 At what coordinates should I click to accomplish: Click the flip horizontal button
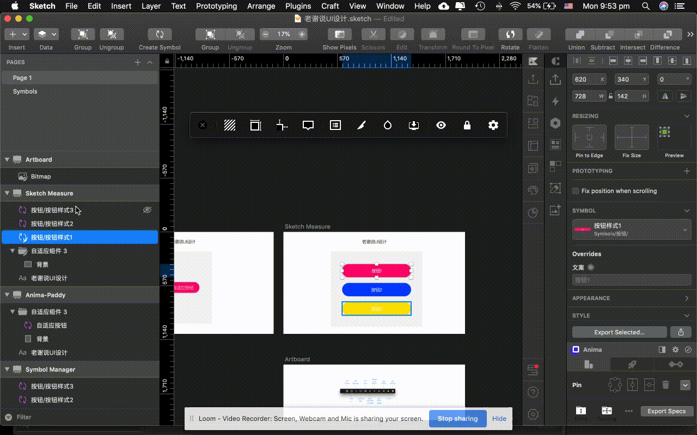[x=665, y=96]
